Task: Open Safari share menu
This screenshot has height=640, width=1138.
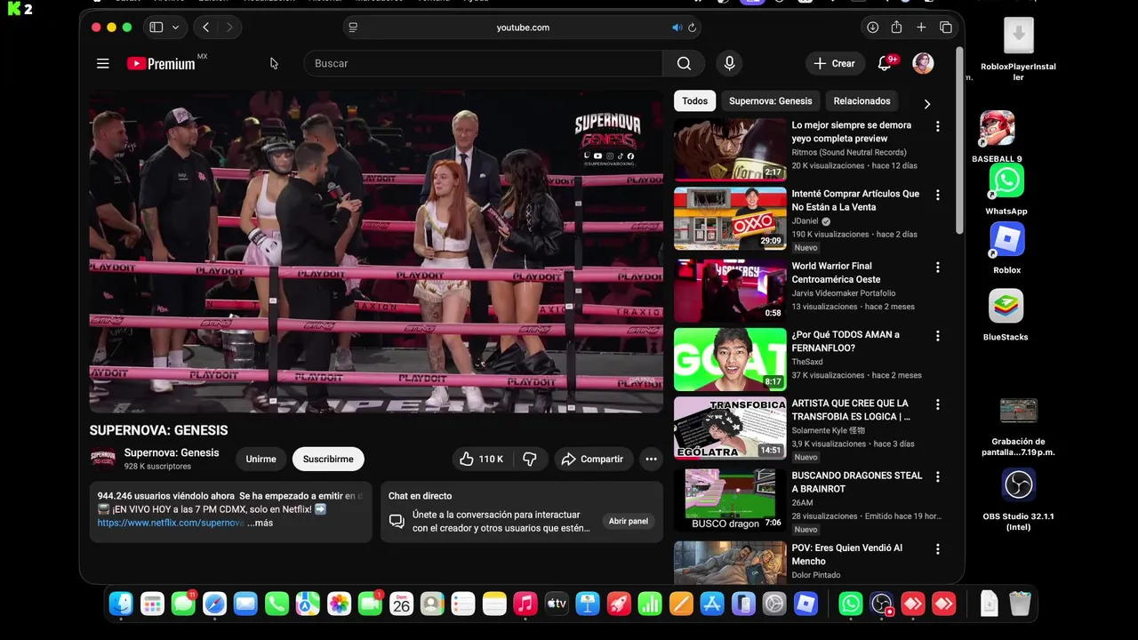Action: pos(896,28)
